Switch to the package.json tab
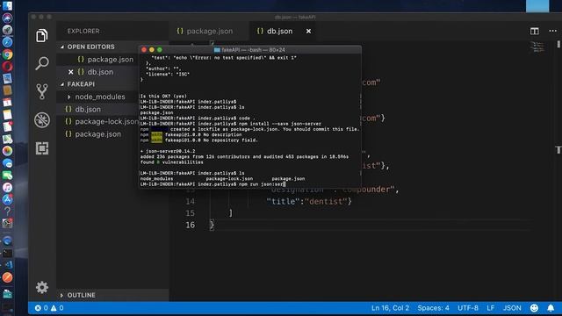The image size is (562, 316). pyautogui.click(x=205, y=32)
